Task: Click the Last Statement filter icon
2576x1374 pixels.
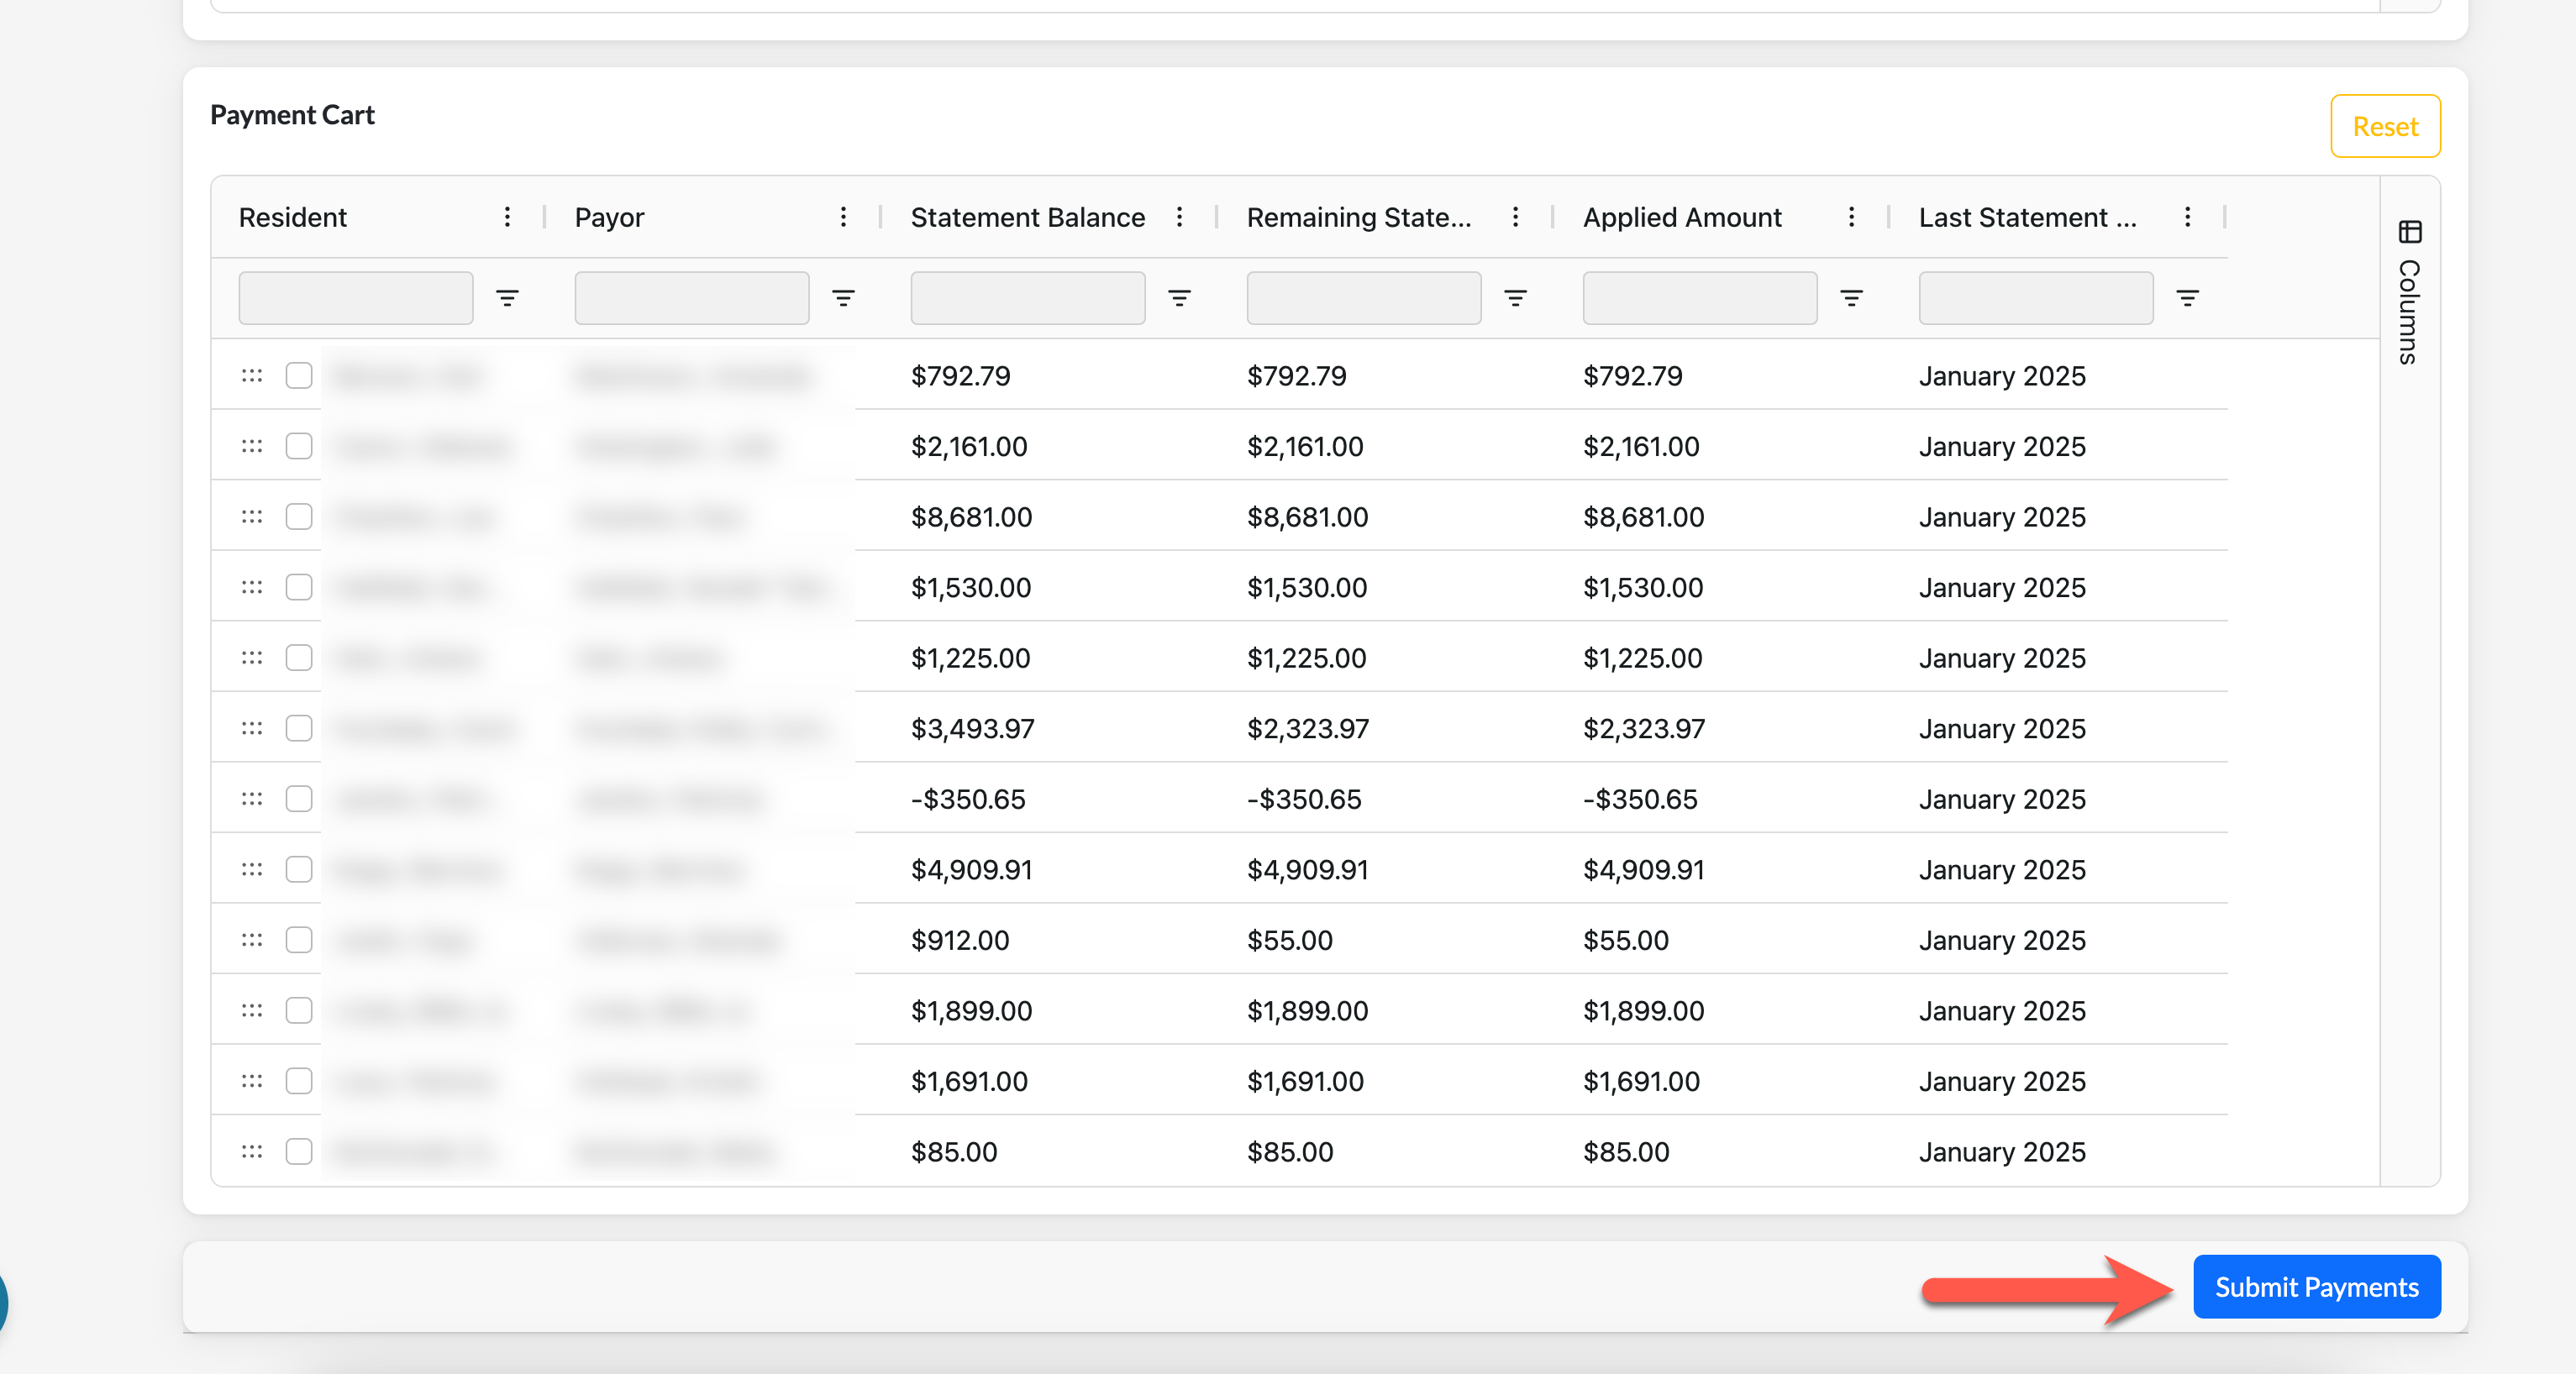Action: [x=2187, y=298]
